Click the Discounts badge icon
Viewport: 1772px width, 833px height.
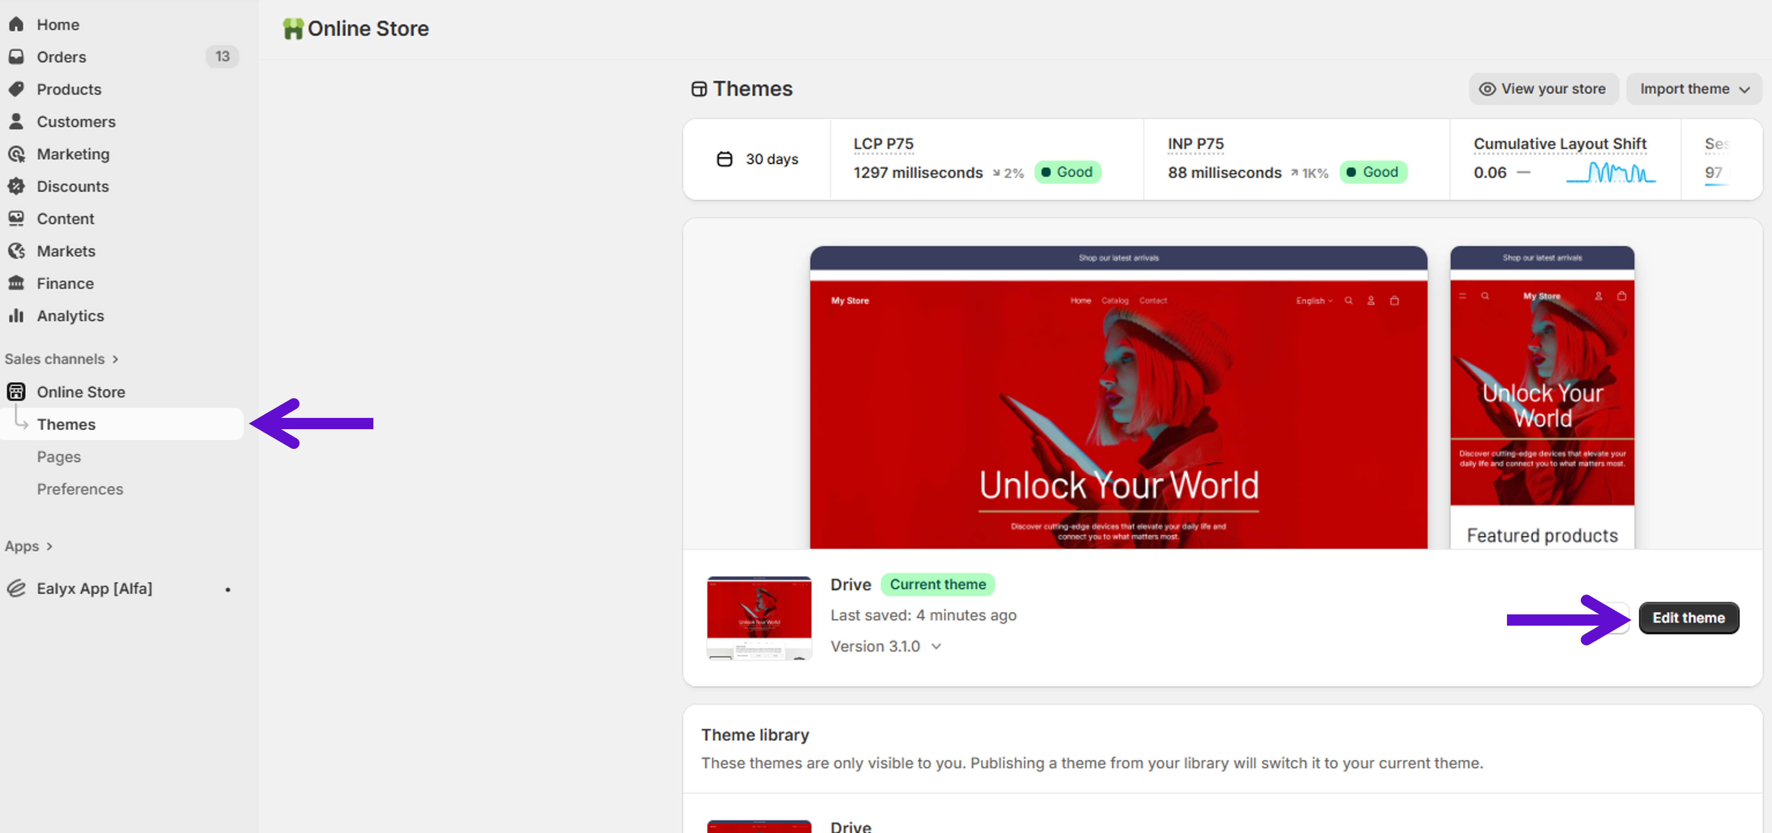17,186
